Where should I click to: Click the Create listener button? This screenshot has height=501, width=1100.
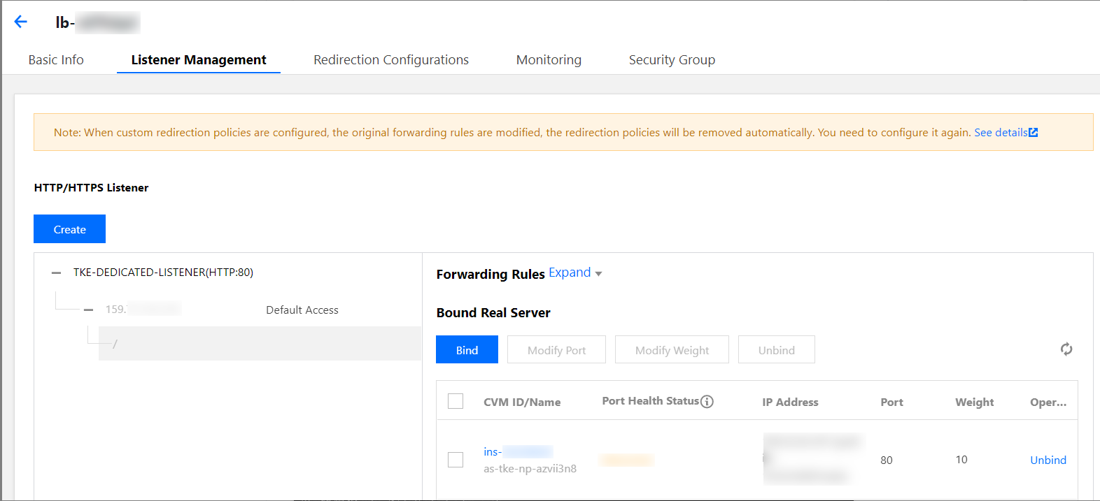[69, 229]
